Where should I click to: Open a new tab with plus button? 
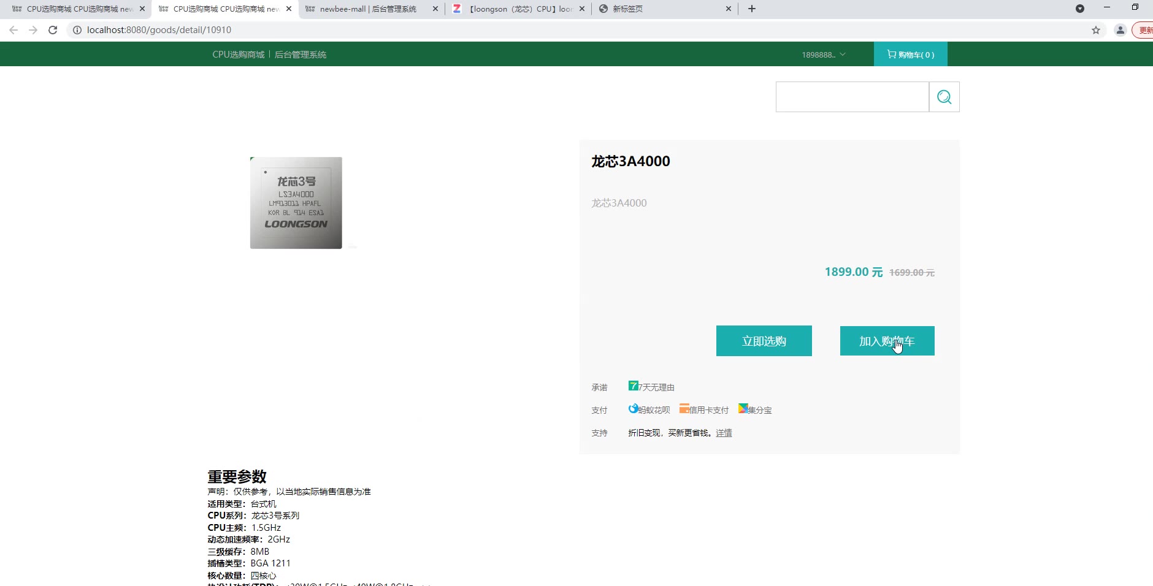click(x=752, y=9)
